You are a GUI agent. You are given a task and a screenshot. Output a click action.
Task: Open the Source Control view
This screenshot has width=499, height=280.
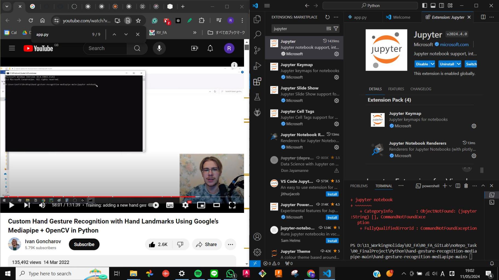pyautogui.click(x=257, y=50)
